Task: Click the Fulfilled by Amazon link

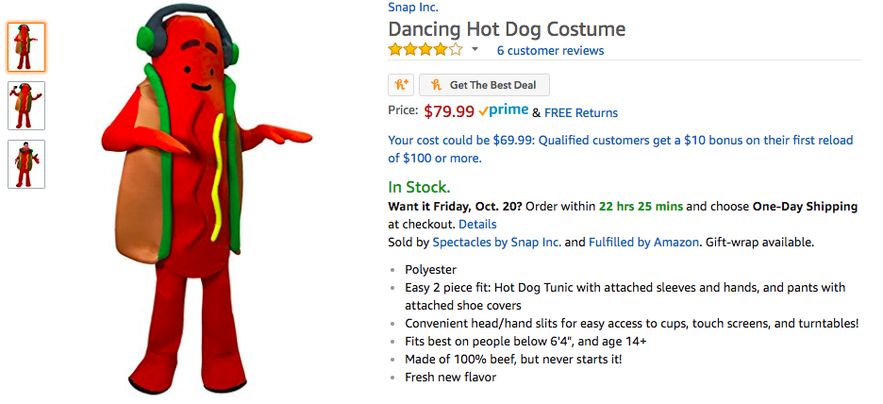Action: coord(643,243)
